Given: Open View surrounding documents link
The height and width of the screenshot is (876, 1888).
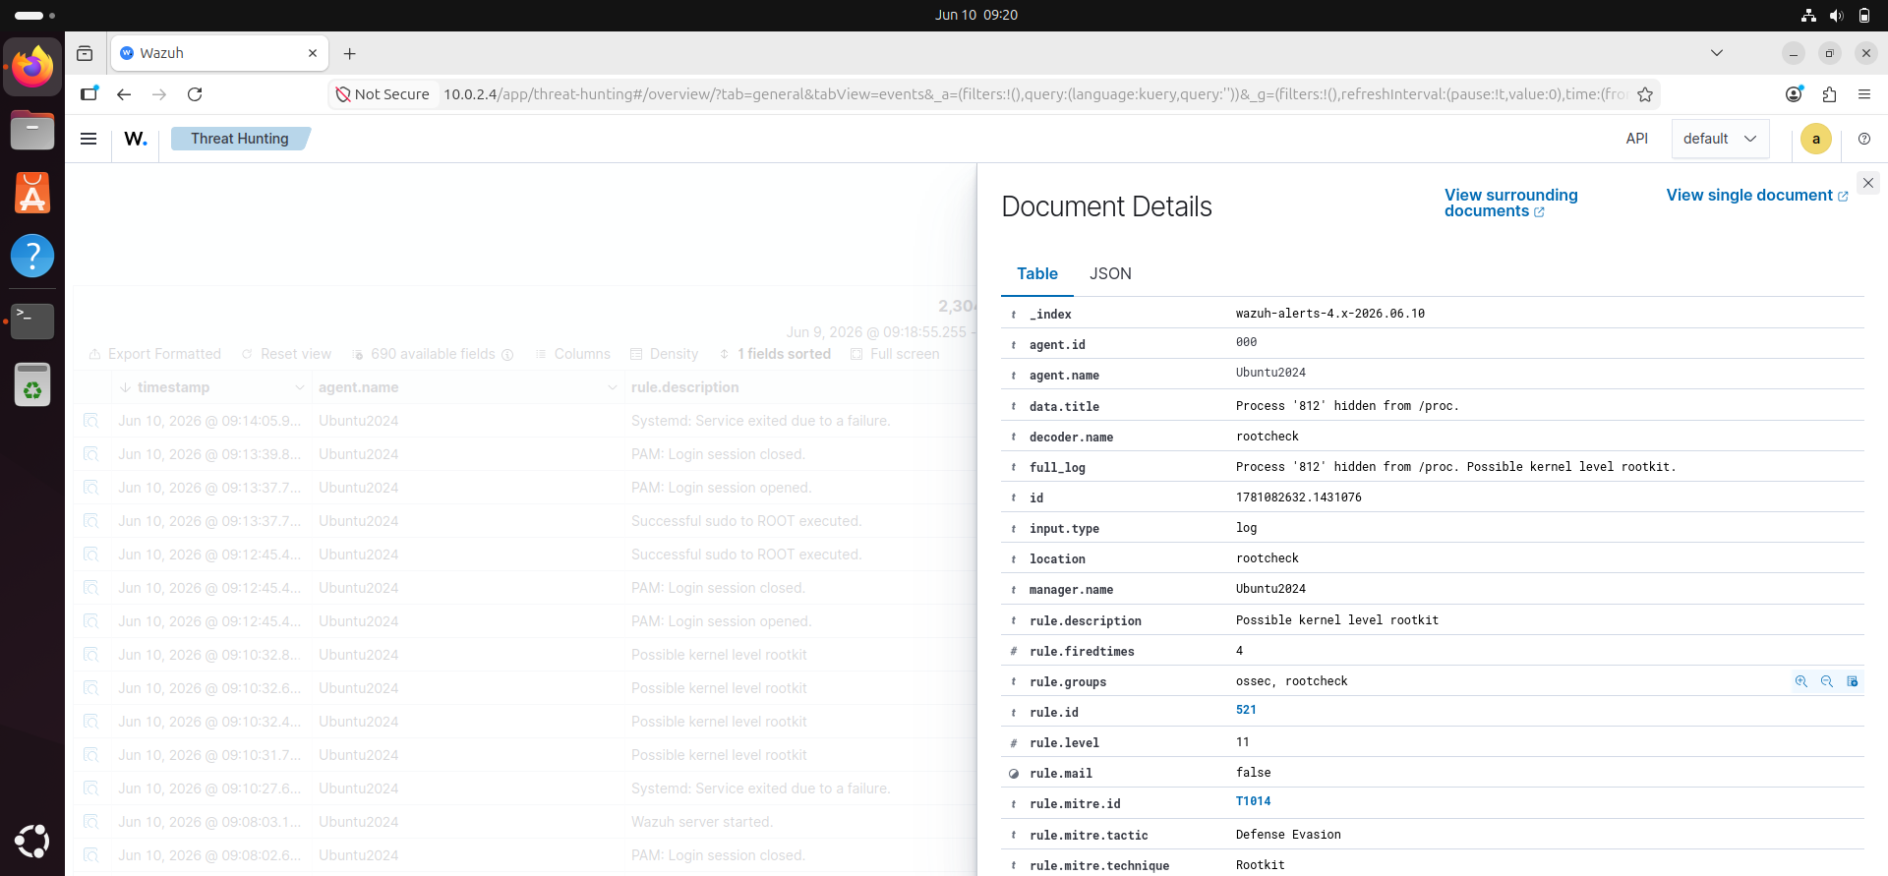Looking at the screenshot, I should [1510, 203].
